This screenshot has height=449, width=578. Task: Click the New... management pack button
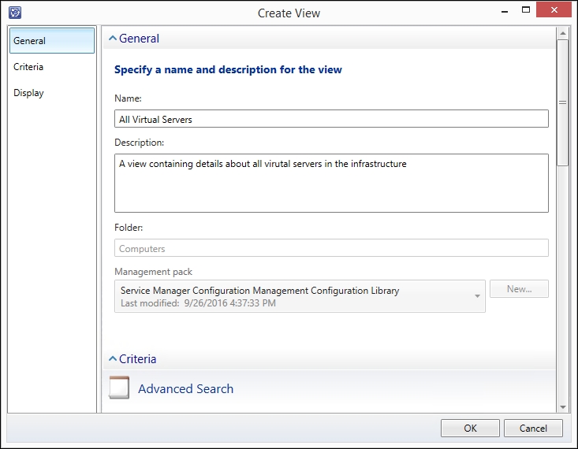(x=519, y=289)
